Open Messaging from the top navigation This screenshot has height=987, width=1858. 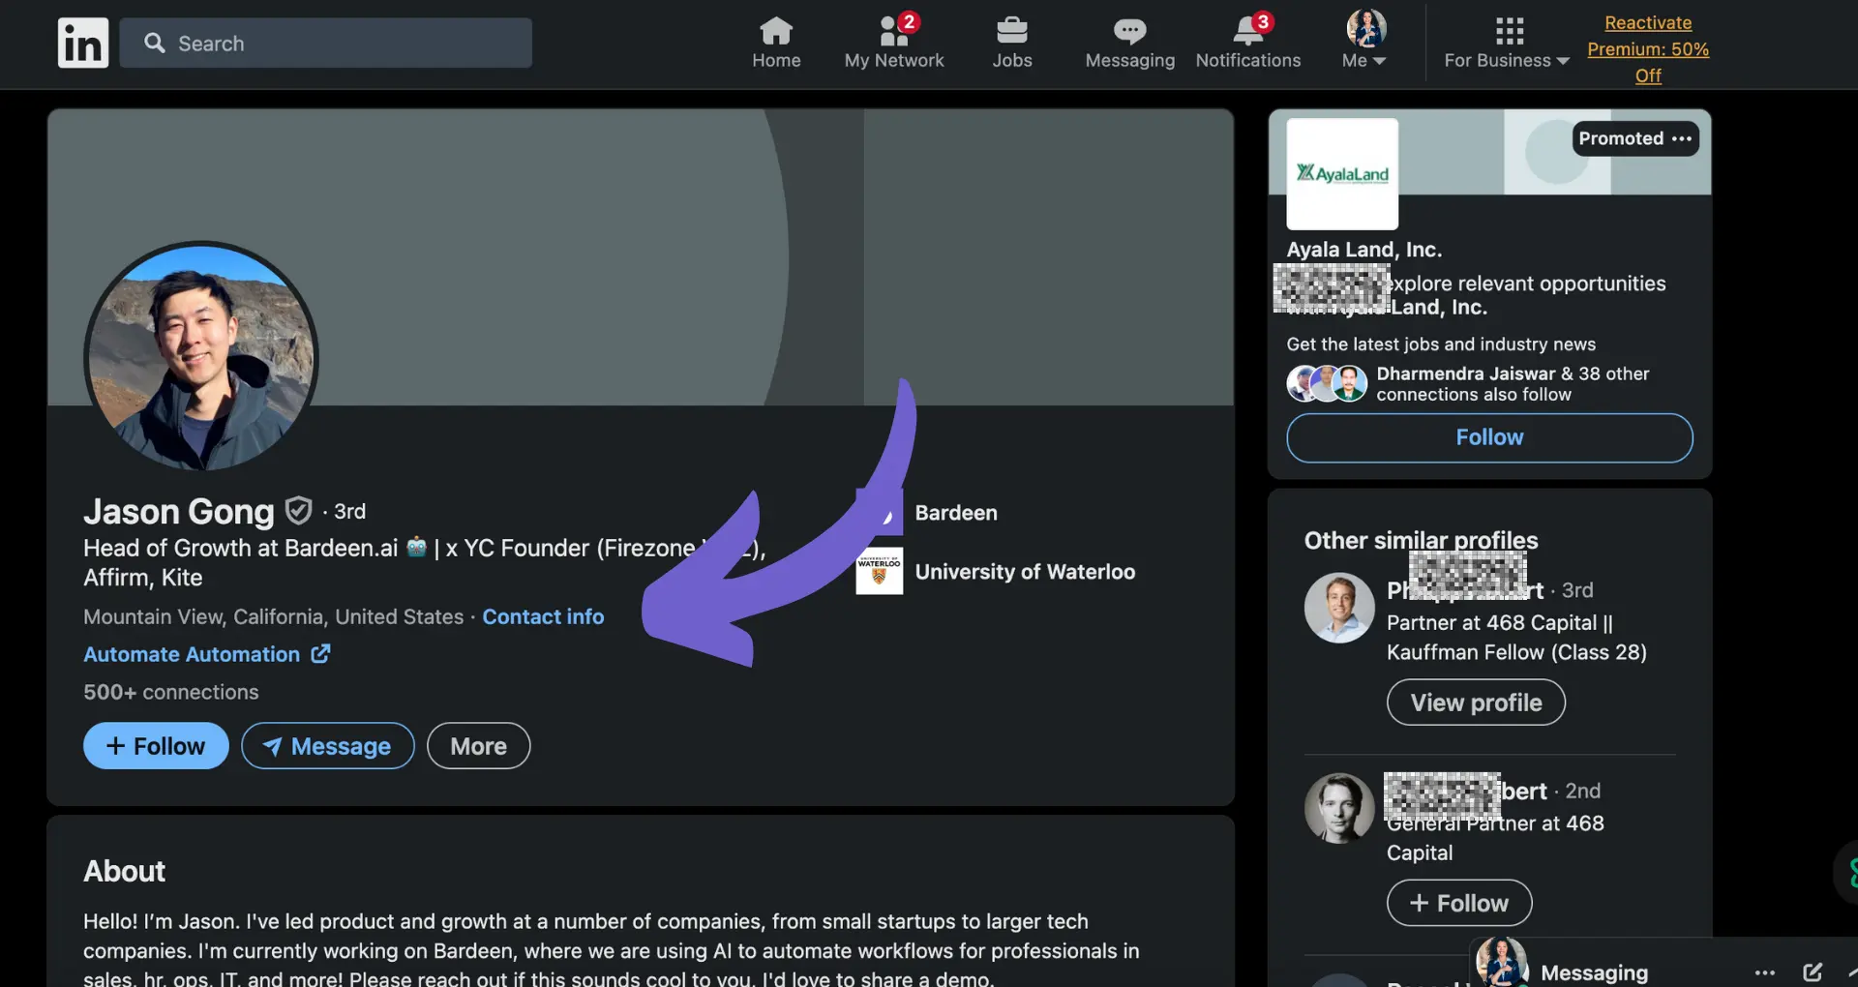tap(1129, 44)
